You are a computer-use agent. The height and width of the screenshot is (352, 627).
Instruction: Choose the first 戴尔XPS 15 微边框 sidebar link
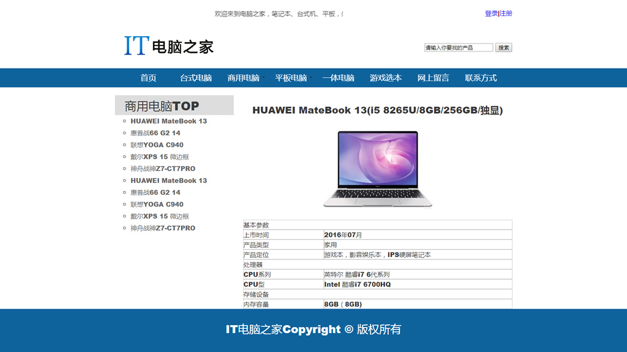coord(160,157)
